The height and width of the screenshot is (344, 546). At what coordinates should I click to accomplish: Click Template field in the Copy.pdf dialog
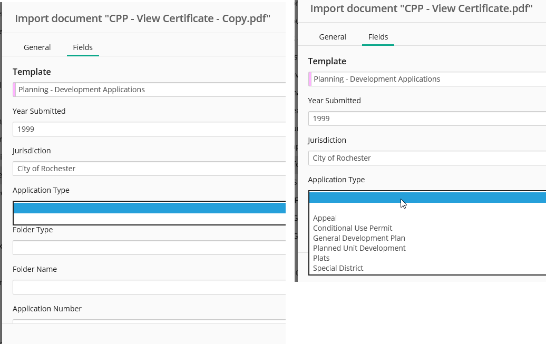150,90
